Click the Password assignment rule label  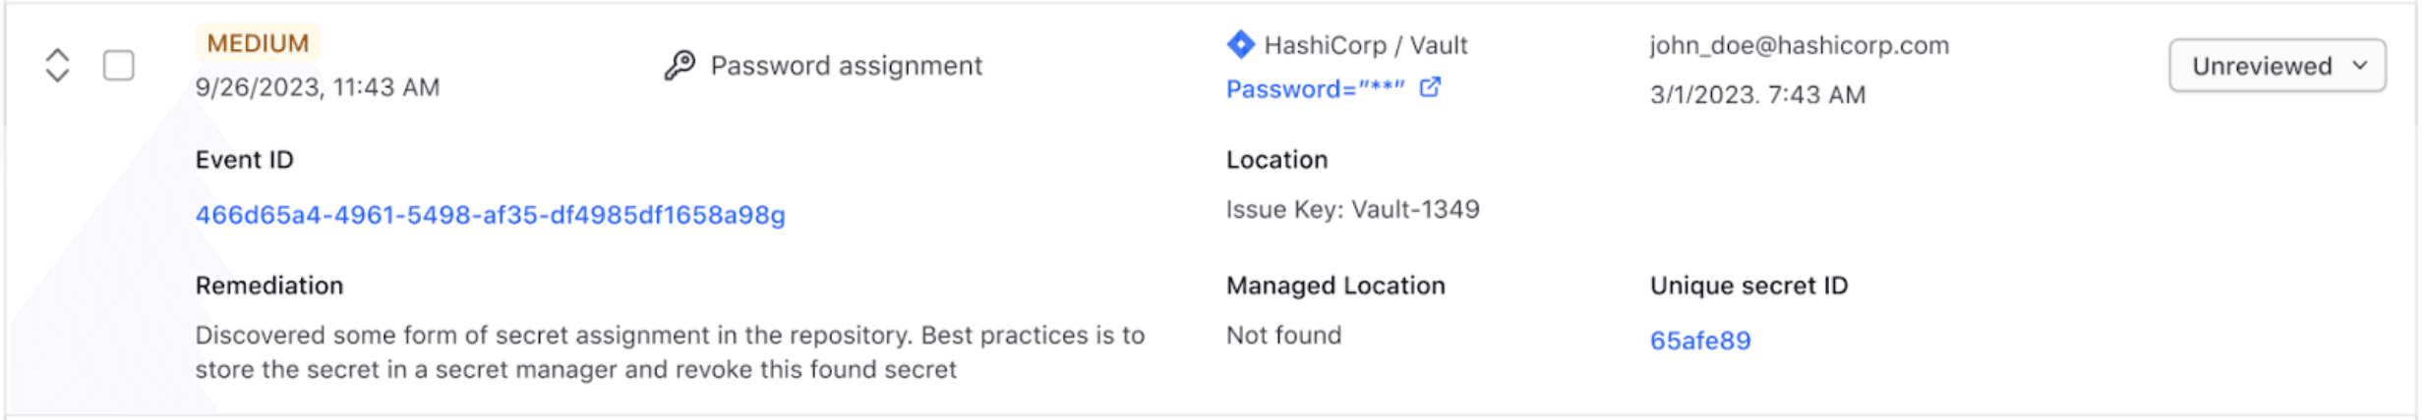point(846,66)
